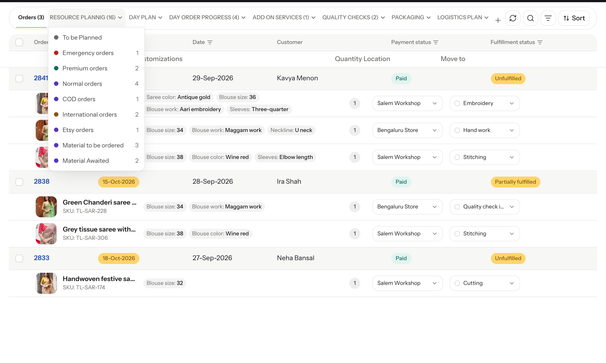The height and width of the screenshot is (363, 606).
Task: Click the Date column filter icon
Action: click(210, 42)
